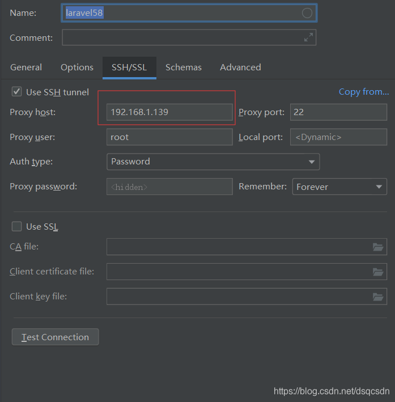
Task: Click the Proxy user field with root
Action: coord(169,137)
